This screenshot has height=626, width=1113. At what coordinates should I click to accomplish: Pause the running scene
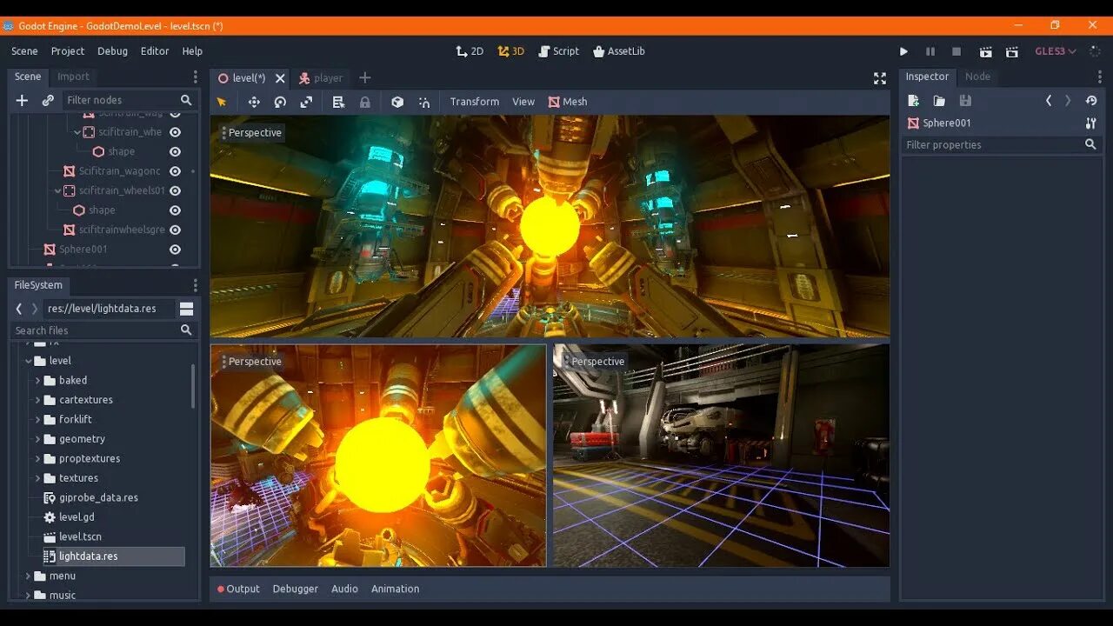click(930, 52)
